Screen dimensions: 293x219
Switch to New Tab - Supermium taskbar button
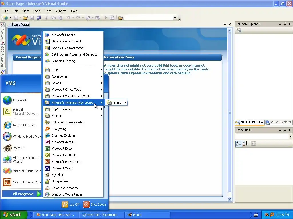pos(102,215)
